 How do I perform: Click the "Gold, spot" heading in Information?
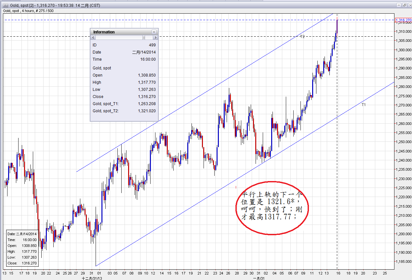pyautogui.click(x=102, y=68)
